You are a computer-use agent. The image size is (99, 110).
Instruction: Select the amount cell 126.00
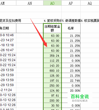pyautogui.click(x=52, y=76)
